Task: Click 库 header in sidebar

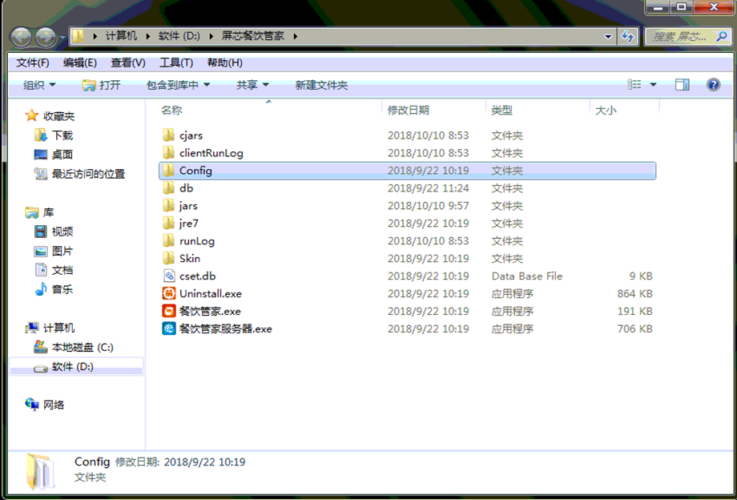Action: pos(48,212)
